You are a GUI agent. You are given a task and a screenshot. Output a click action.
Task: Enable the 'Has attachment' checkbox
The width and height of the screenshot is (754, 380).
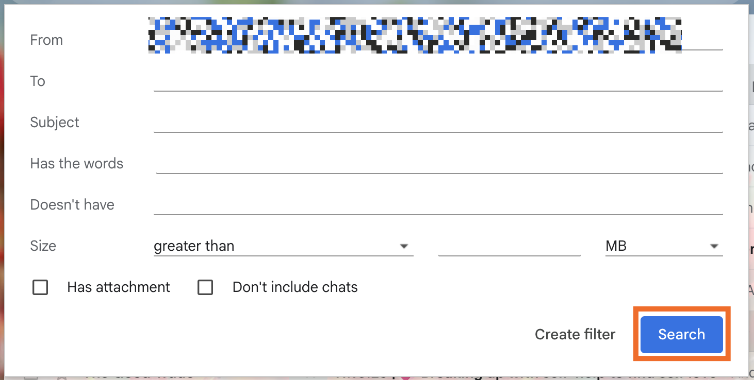(x=40, y=287)
